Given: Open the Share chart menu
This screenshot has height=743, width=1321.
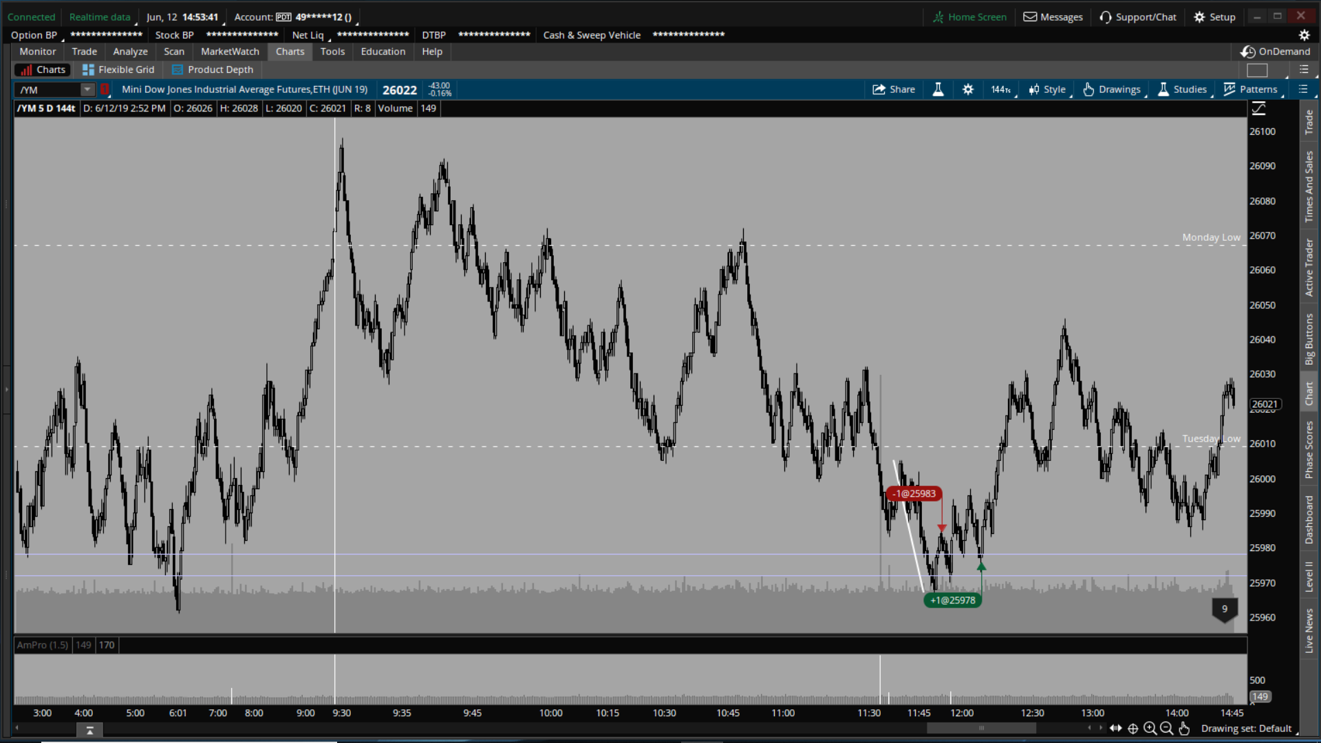Looking at the screenshot, I should click(x=893, y=89).
